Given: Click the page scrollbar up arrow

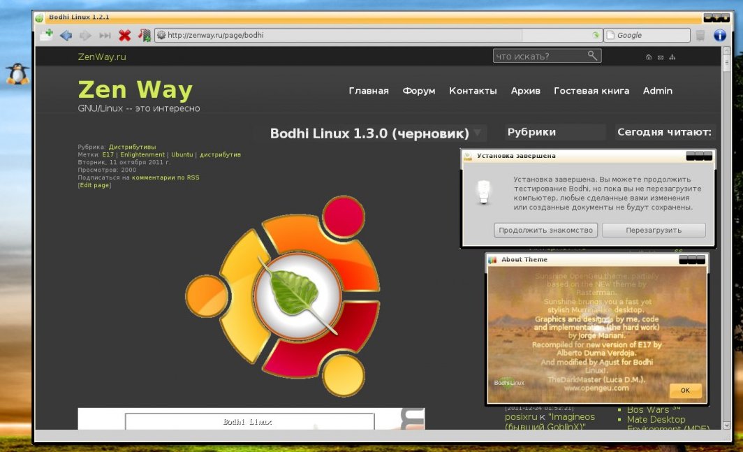Looking at the screenshot, I should [x=726, y=51].
